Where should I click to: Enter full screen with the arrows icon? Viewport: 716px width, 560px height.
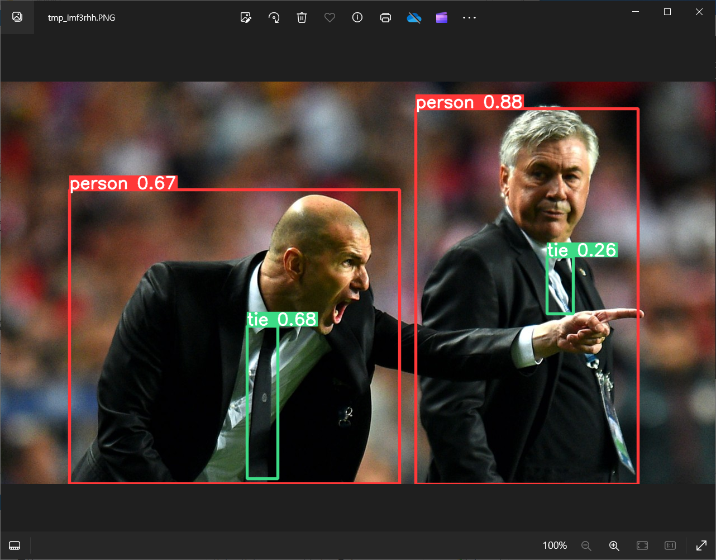click(701, 545)
